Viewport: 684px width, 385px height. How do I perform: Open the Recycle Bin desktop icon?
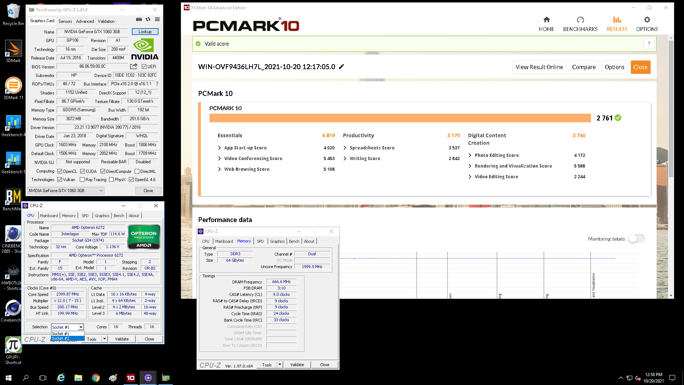(13, 15)
